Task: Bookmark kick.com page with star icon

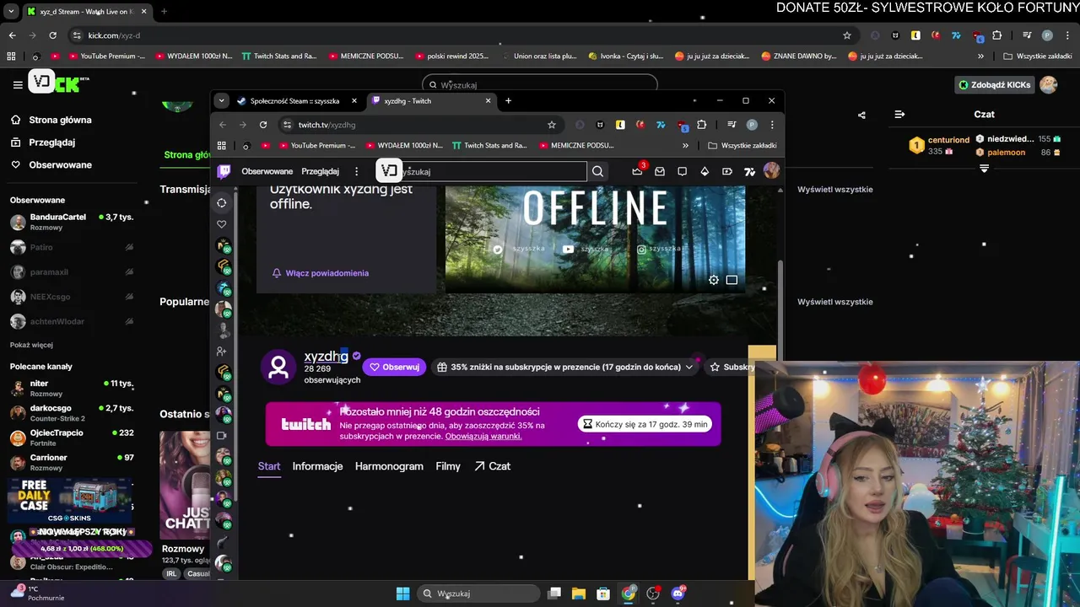Action: tap(847, 35)
